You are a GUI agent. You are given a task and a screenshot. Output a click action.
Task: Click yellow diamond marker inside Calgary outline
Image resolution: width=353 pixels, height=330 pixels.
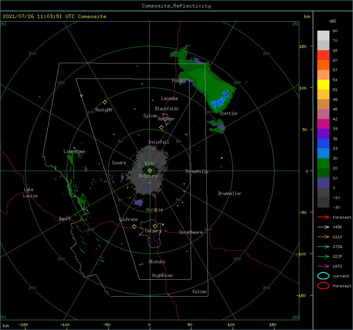(155, 226)
